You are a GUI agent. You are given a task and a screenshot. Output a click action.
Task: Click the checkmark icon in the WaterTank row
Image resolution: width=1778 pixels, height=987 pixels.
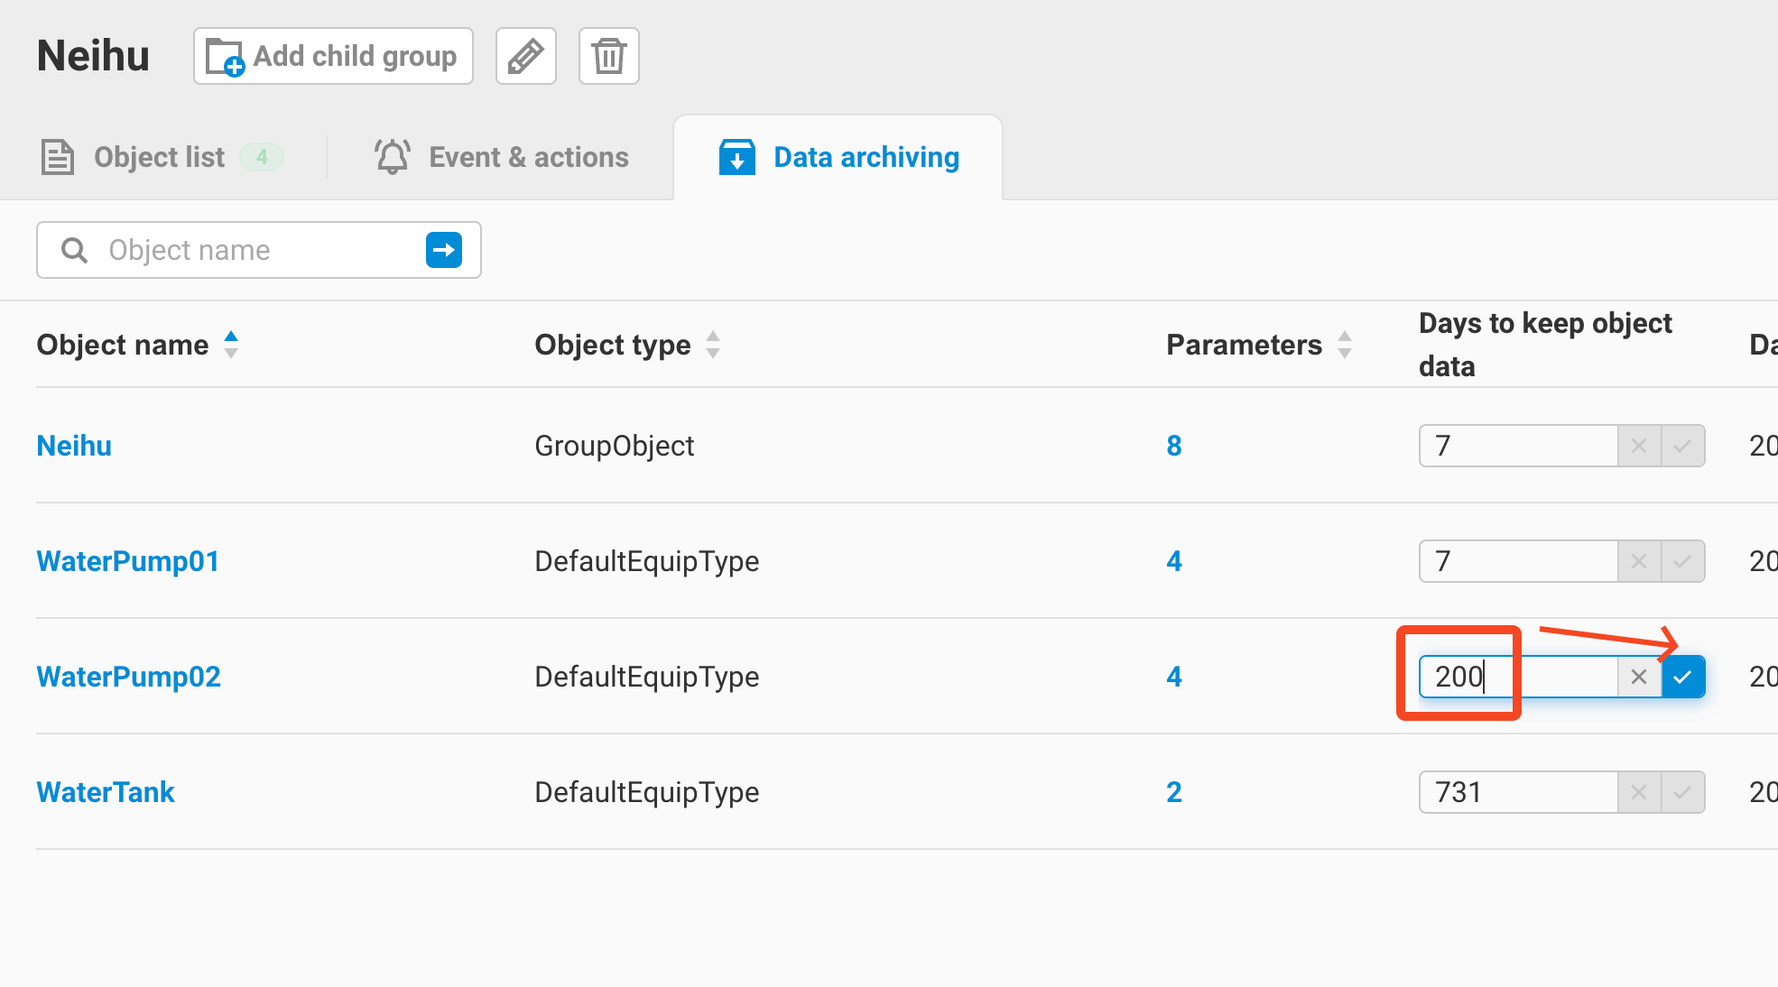point(1682,792)
